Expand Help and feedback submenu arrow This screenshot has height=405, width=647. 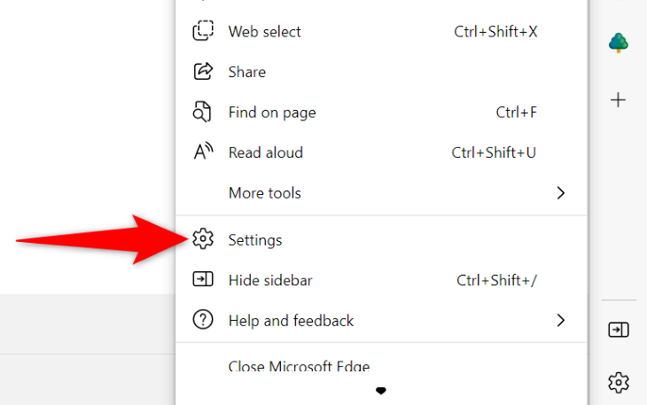click(x=560, y=321)
